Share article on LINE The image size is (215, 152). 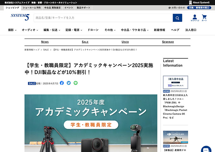(76, 83)
